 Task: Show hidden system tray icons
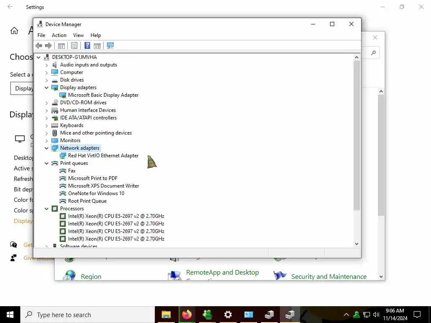point(346,315)
